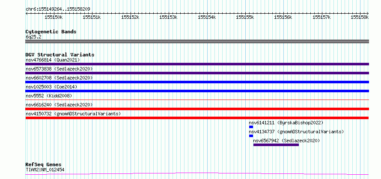Select the purple nsv6567942 variant bar
This screenshot has width=381, height=179.
pyautogui.click(x=276, y=145)
